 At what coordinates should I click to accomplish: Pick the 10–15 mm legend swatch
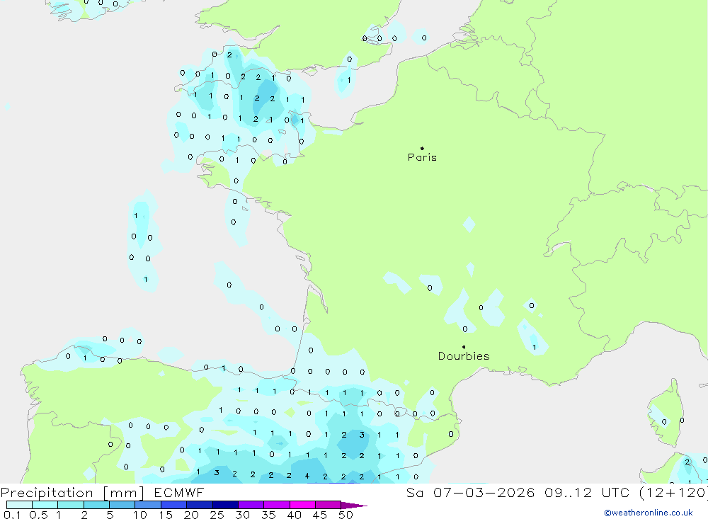tap(148, 505)
